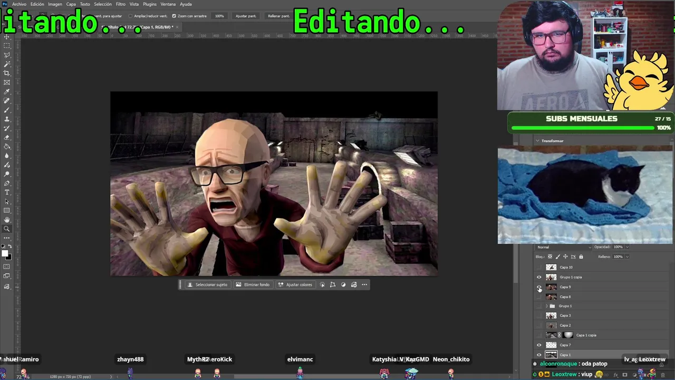
Task: Select the Spot Healing Brush tool
Action: (x=7, y=101)
